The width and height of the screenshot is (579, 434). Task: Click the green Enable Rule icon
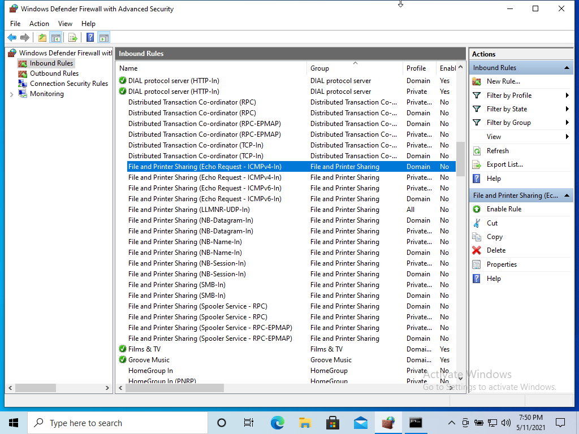[477, 209]
